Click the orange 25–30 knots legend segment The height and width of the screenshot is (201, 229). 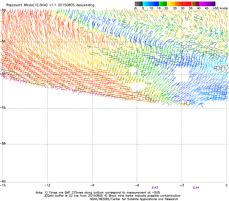[179, 4]
